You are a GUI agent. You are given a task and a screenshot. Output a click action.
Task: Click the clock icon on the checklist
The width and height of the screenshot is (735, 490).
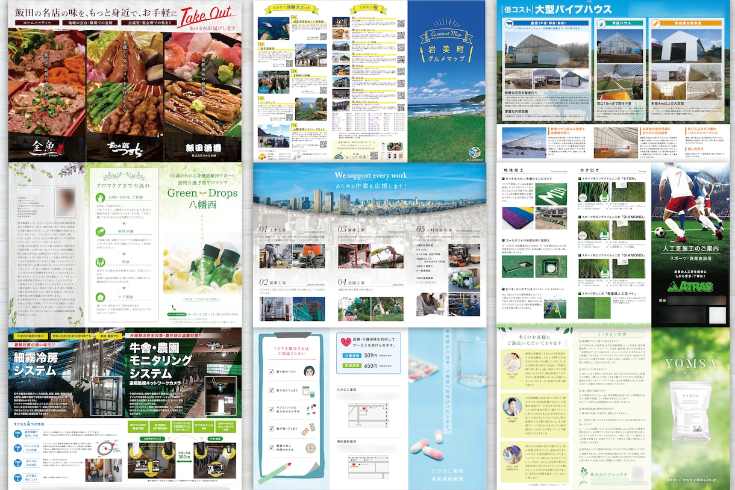[x=311, y=449]
